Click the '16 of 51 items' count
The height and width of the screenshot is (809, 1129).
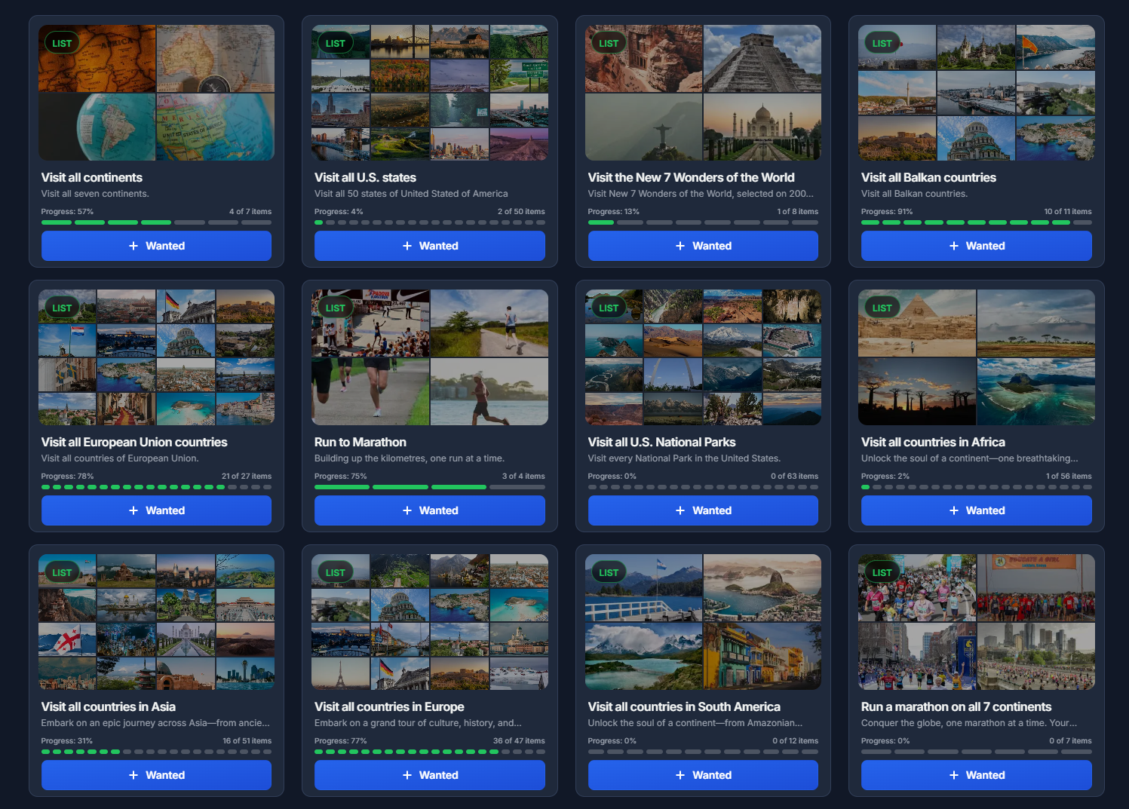pos(247,741)
